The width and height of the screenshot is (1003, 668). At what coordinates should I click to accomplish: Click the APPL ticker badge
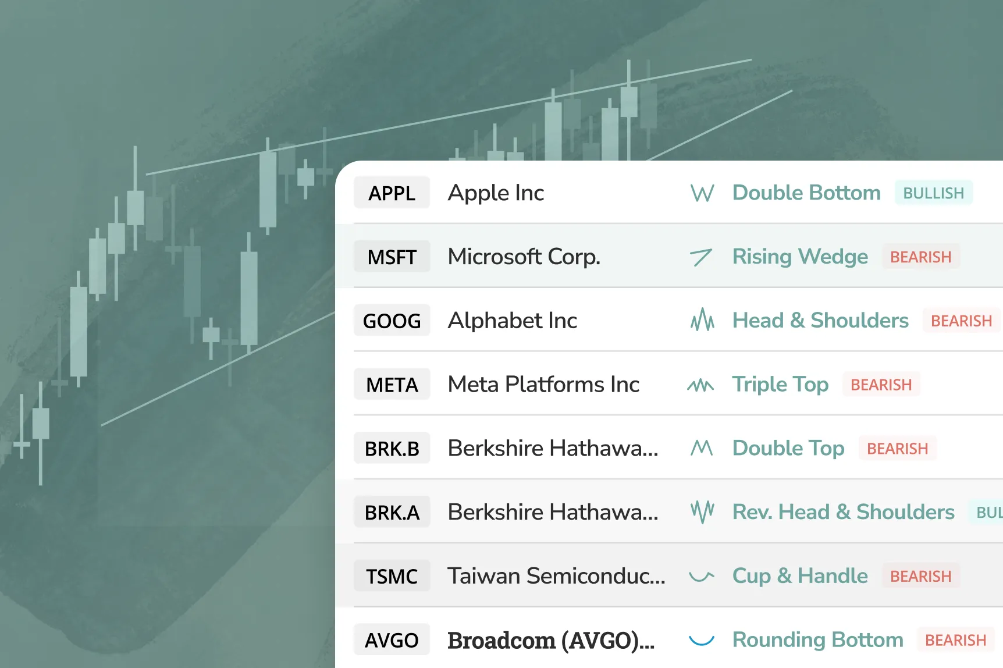tap(392, 193)
